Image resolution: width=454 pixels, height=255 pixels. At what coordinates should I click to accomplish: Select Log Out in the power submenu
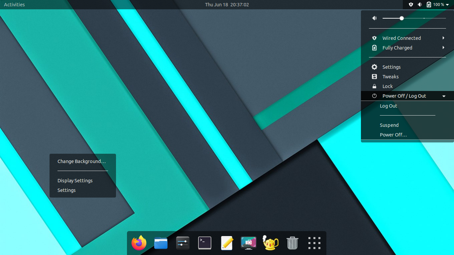[x=389, y=106]
